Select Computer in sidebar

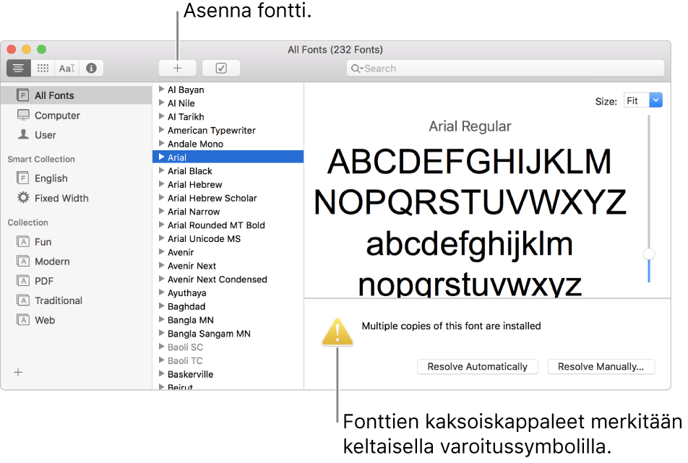pos(77,116)
